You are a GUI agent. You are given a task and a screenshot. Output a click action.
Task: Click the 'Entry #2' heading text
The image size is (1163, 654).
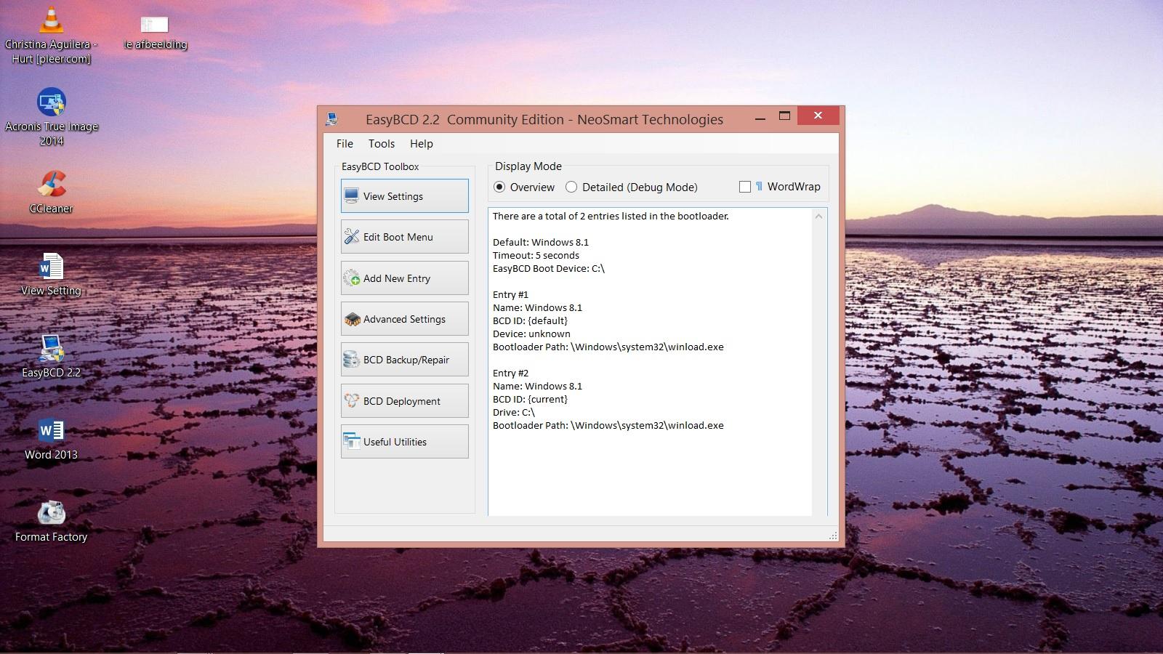click(x=510, y=373)
